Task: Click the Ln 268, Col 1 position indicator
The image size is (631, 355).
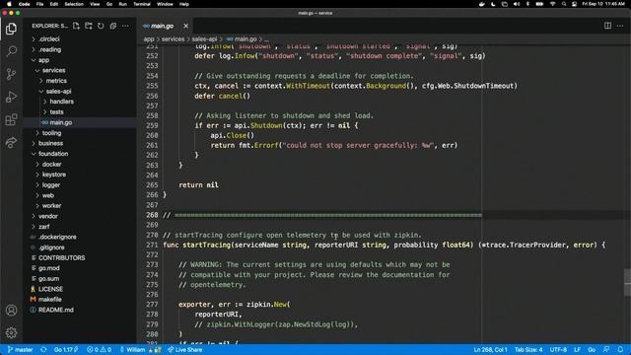Action: (490, 350)
